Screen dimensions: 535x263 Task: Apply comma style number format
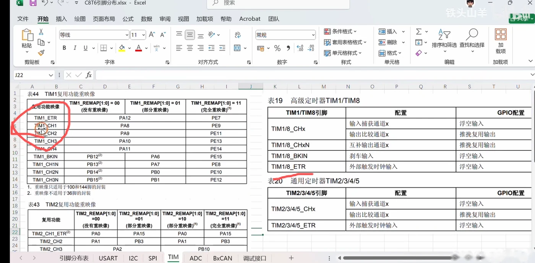click(x=288, y=48)
